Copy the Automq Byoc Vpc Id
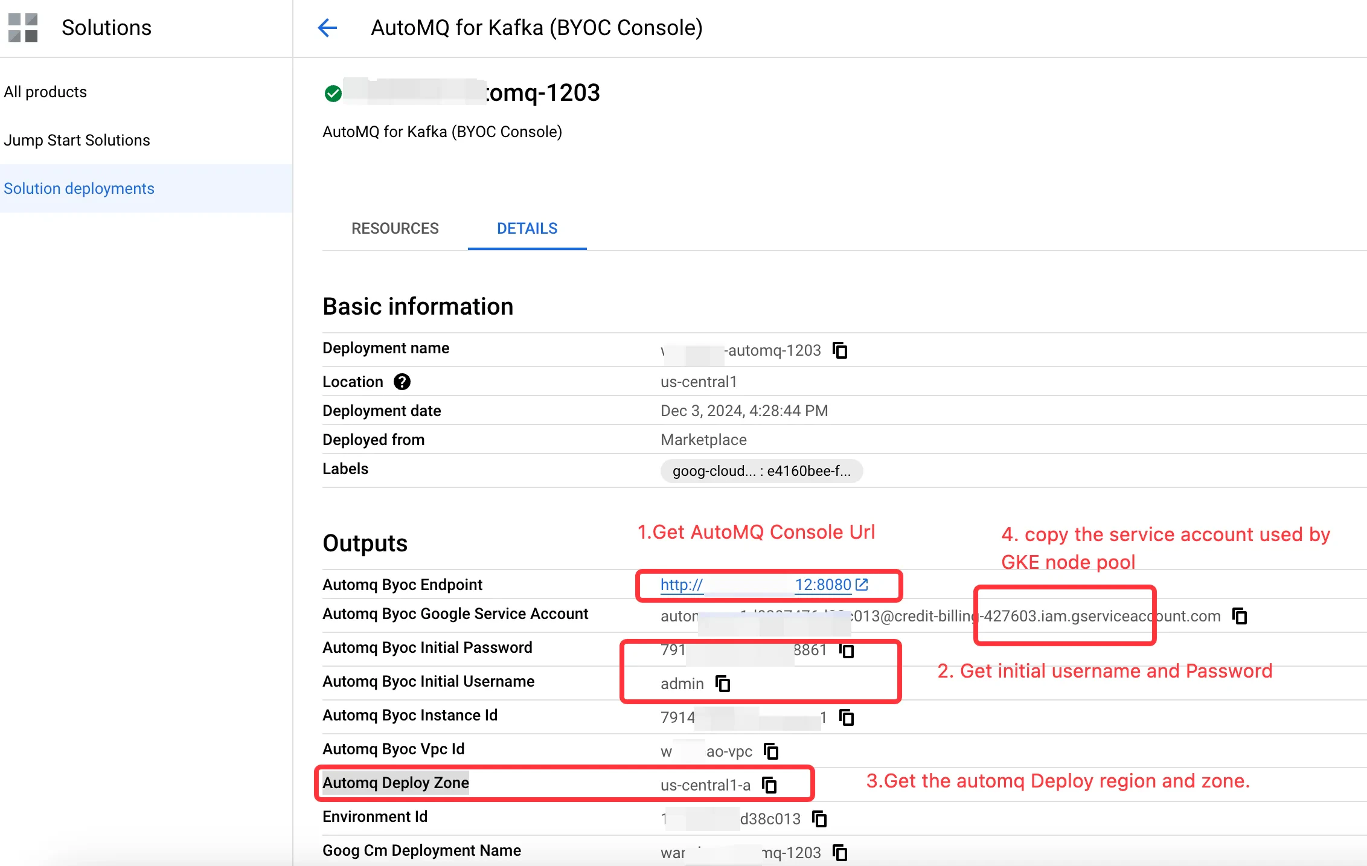Viewport: 1367px width, 866px height. 771,751
